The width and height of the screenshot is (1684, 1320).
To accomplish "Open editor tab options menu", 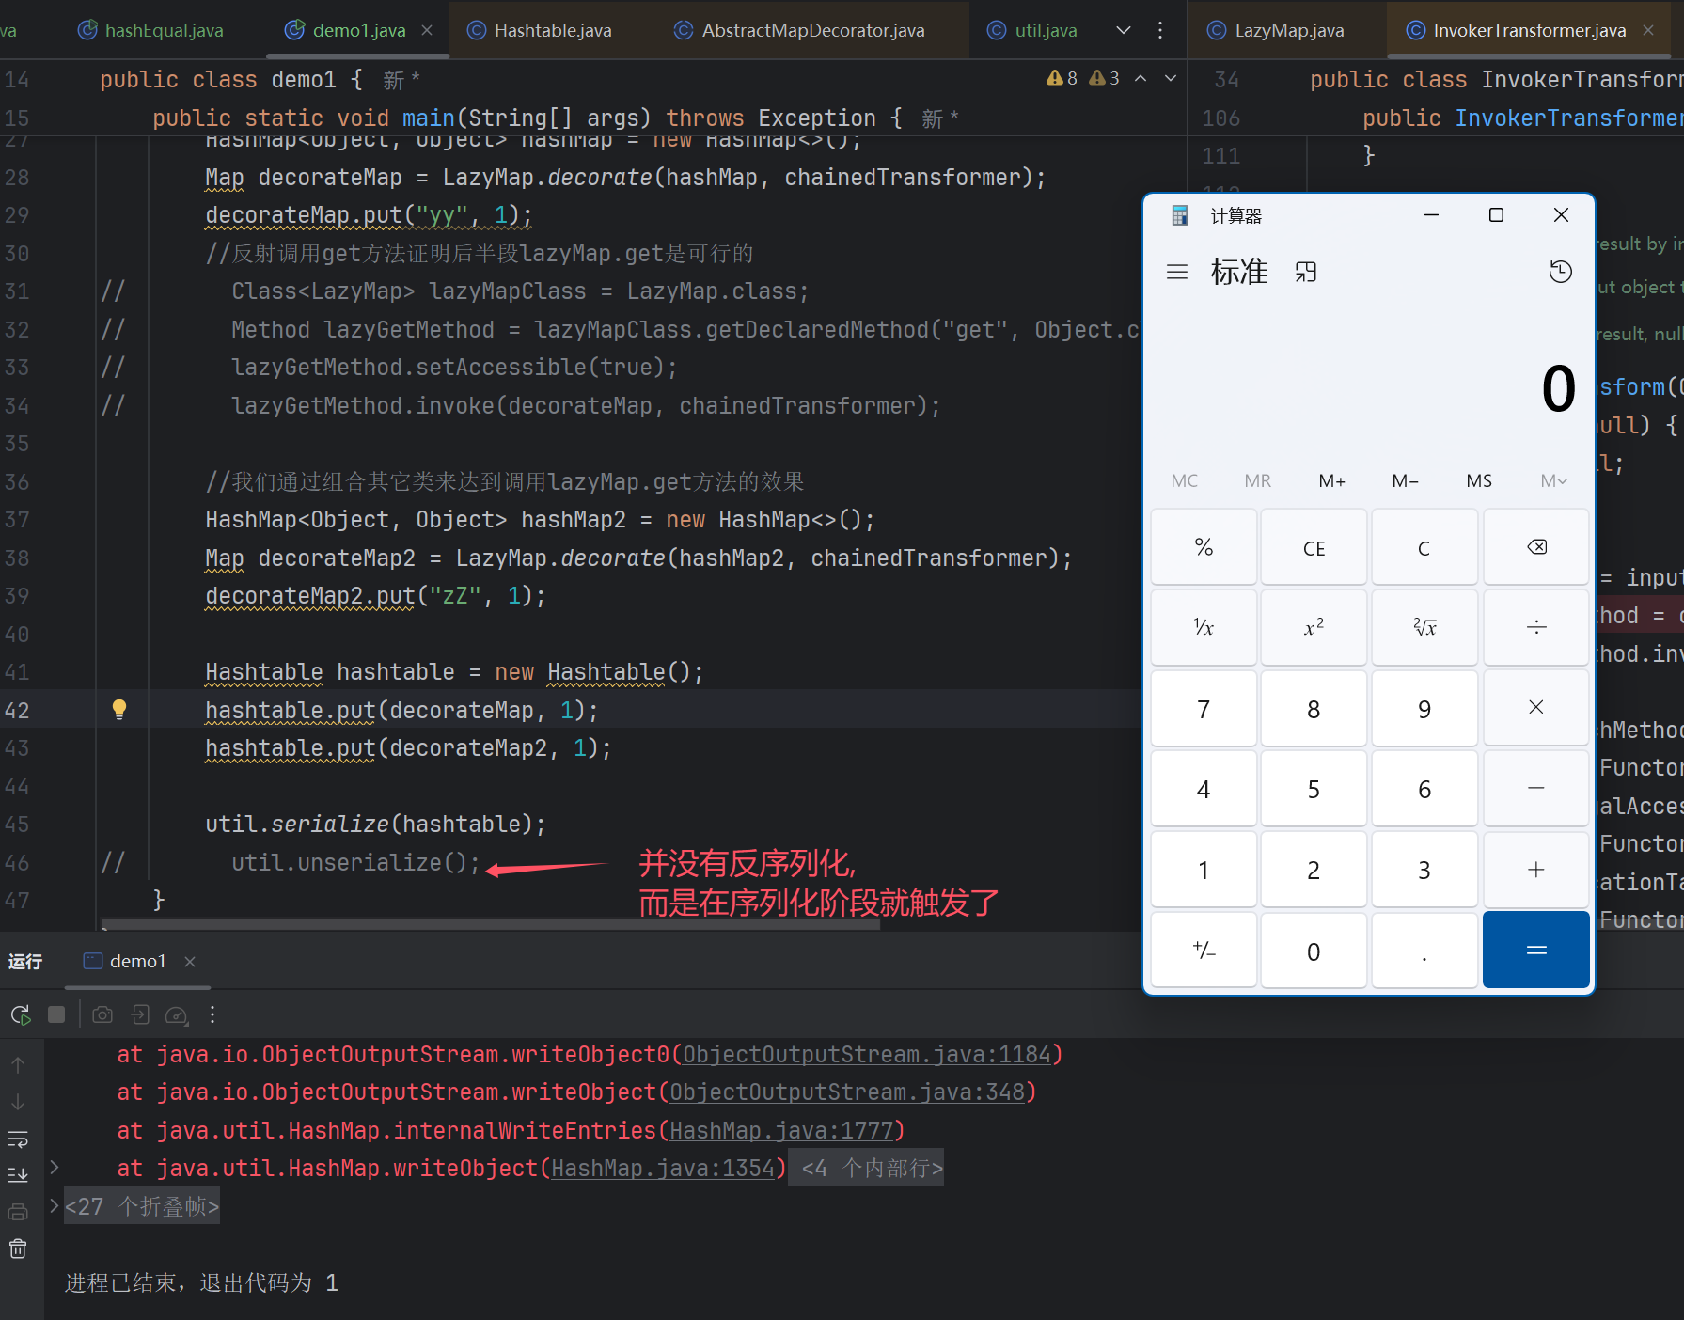I will pos(1160,30).
